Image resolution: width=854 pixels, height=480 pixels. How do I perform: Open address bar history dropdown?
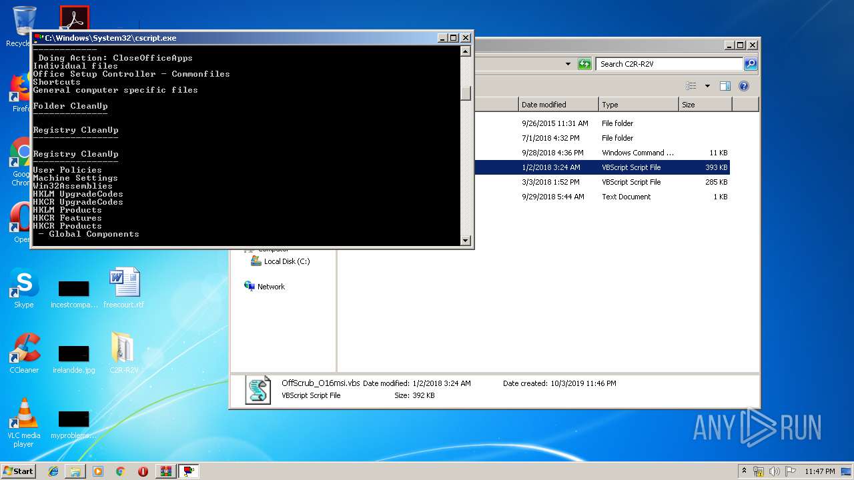pyautogui.click(x=568, y=64)
